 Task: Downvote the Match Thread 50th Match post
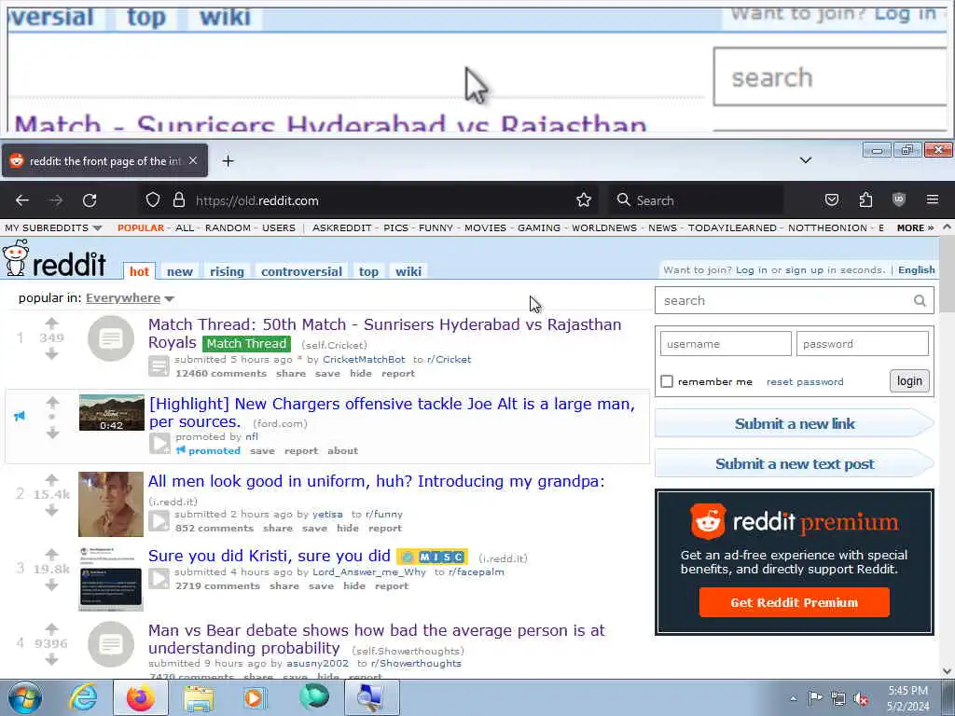(52, 353)
